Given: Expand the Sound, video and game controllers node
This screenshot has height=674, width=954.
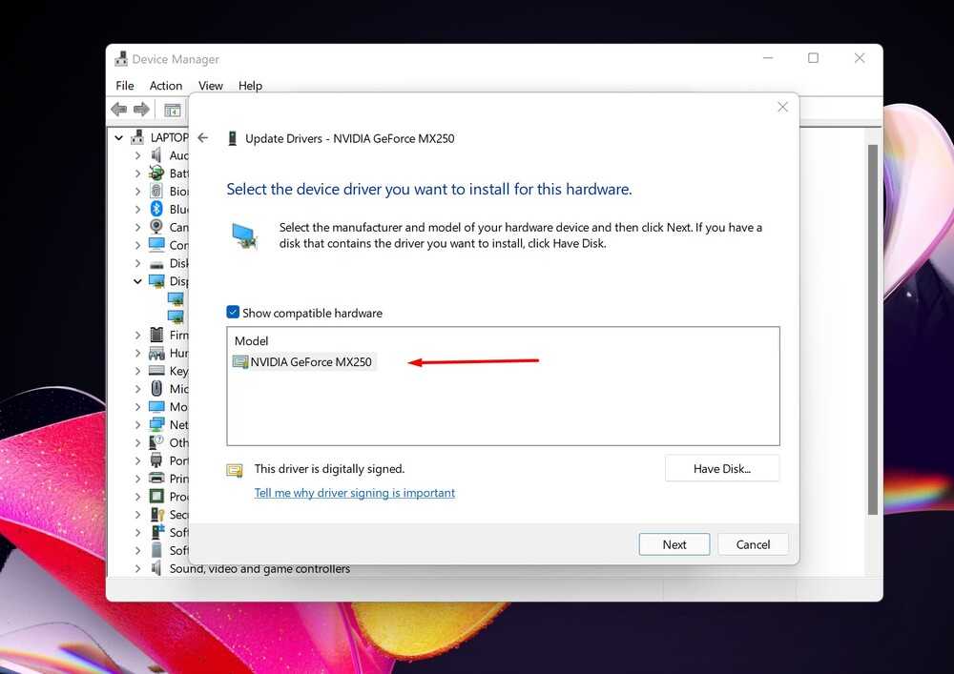Looking at the screenshot, I should [137, 568].
